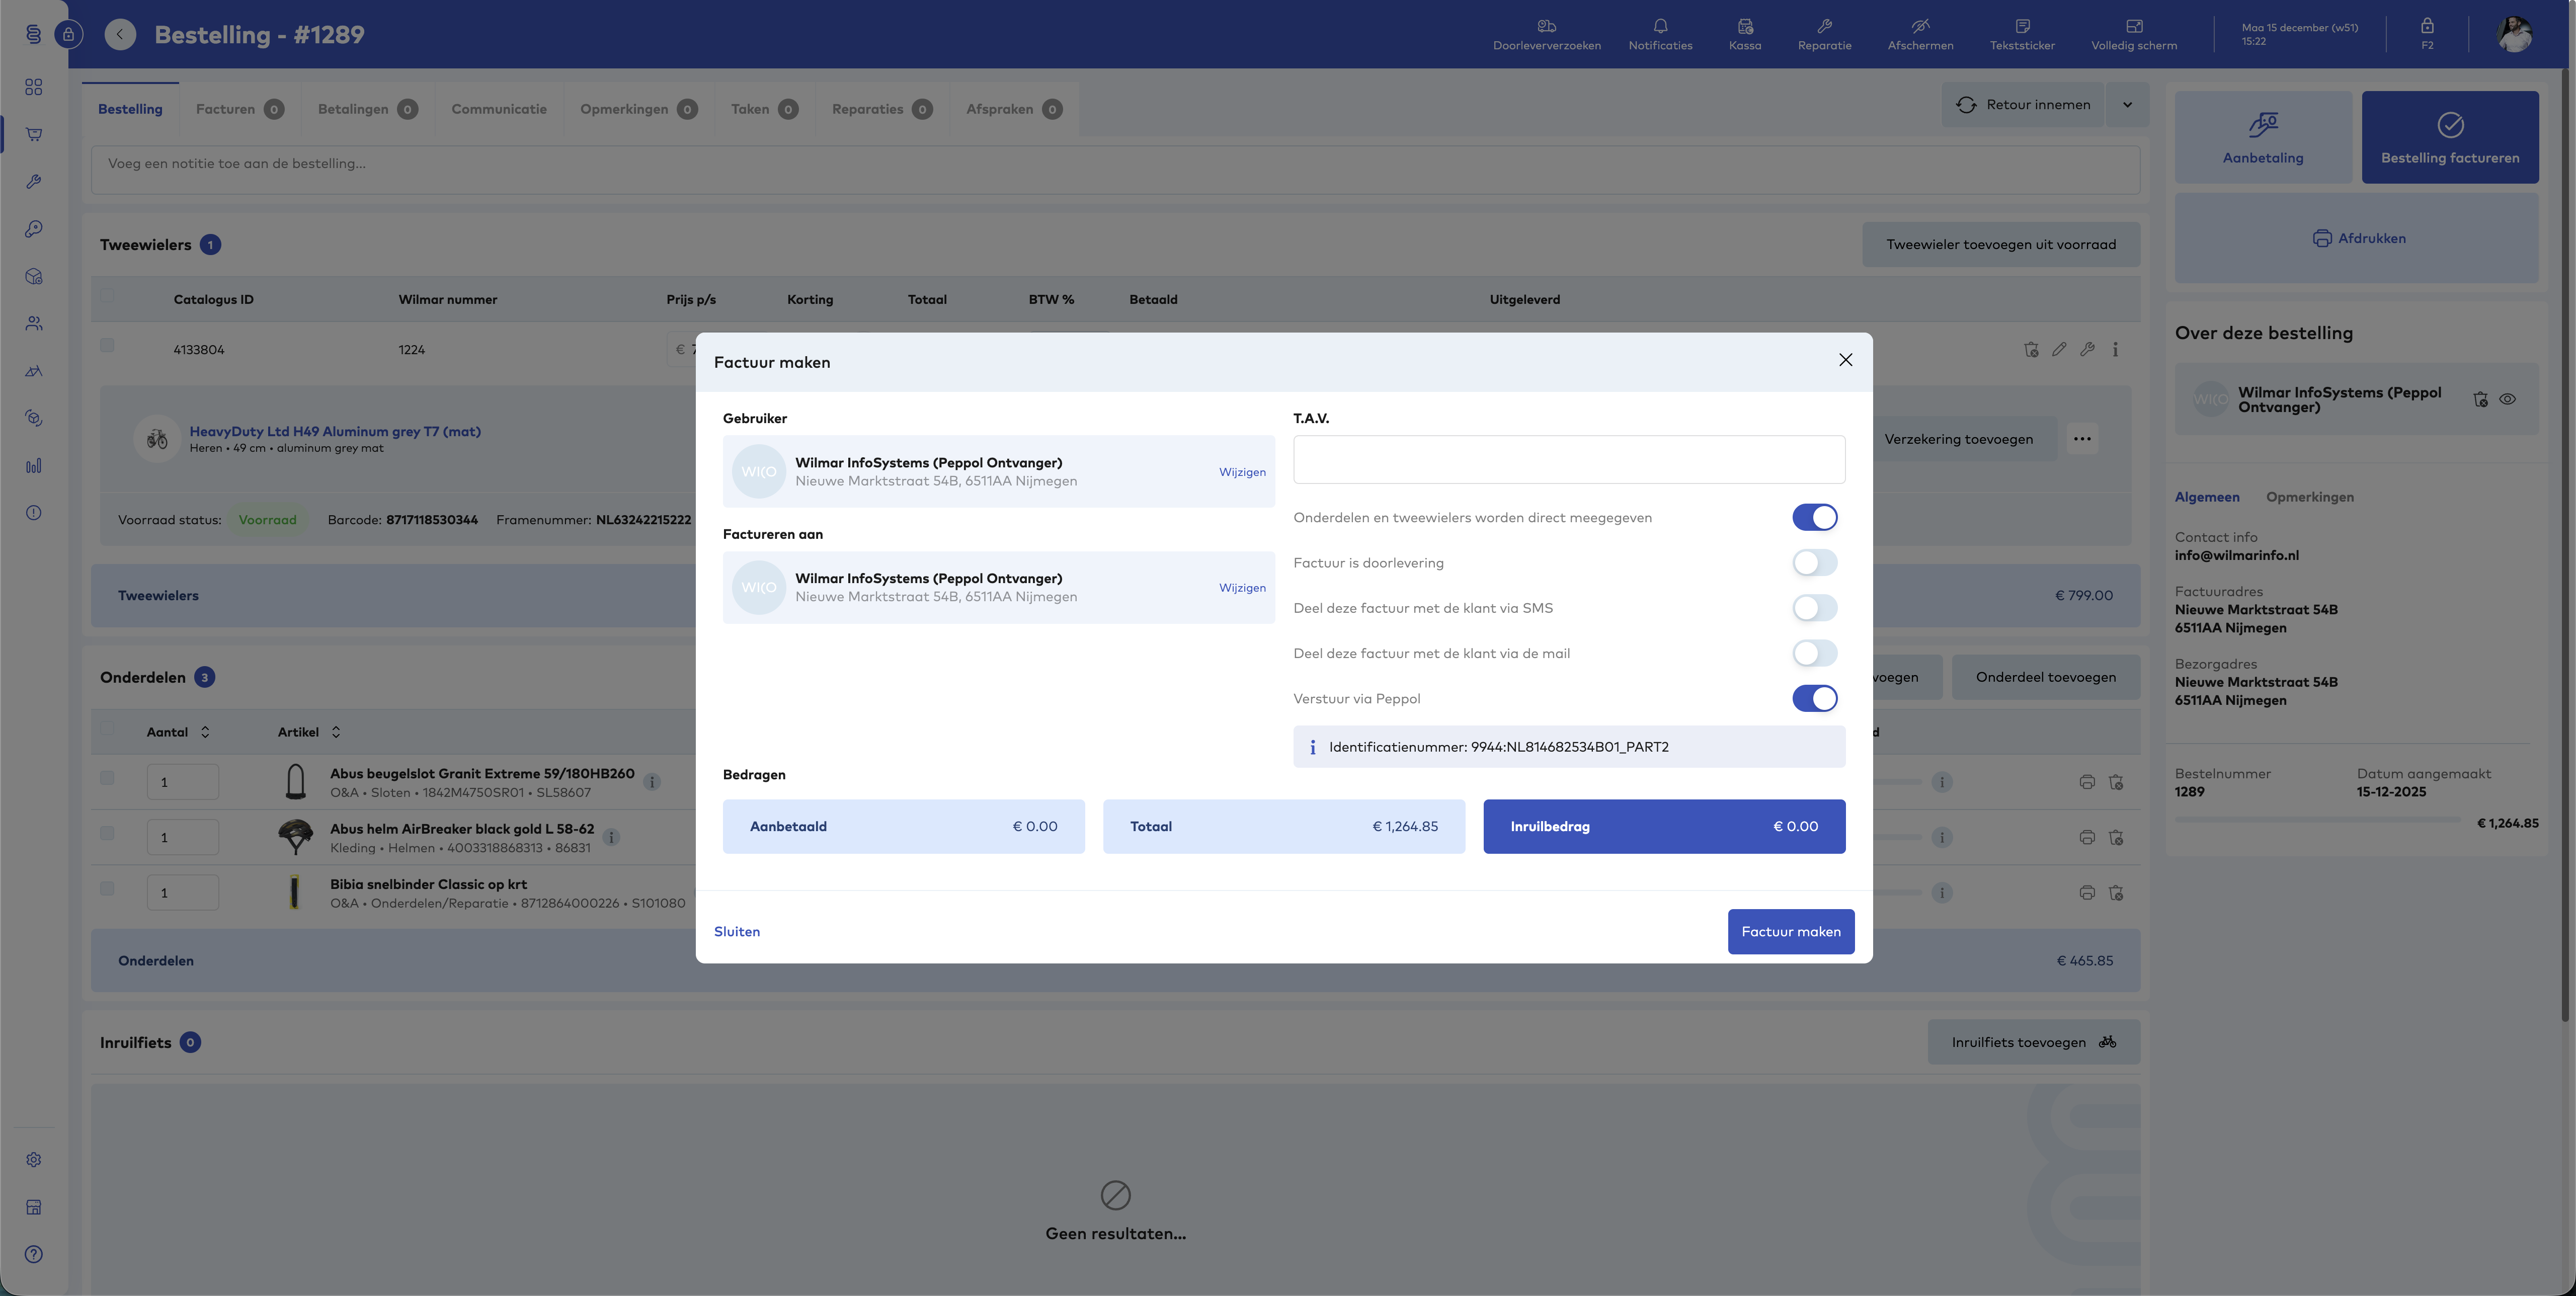Enable share invoice via SMS toggle

click(1814, 608)
